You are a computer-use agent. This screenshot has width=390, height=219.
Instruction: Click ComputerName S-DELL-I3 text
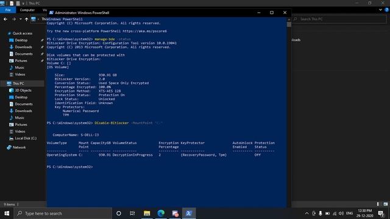point(76,135)
